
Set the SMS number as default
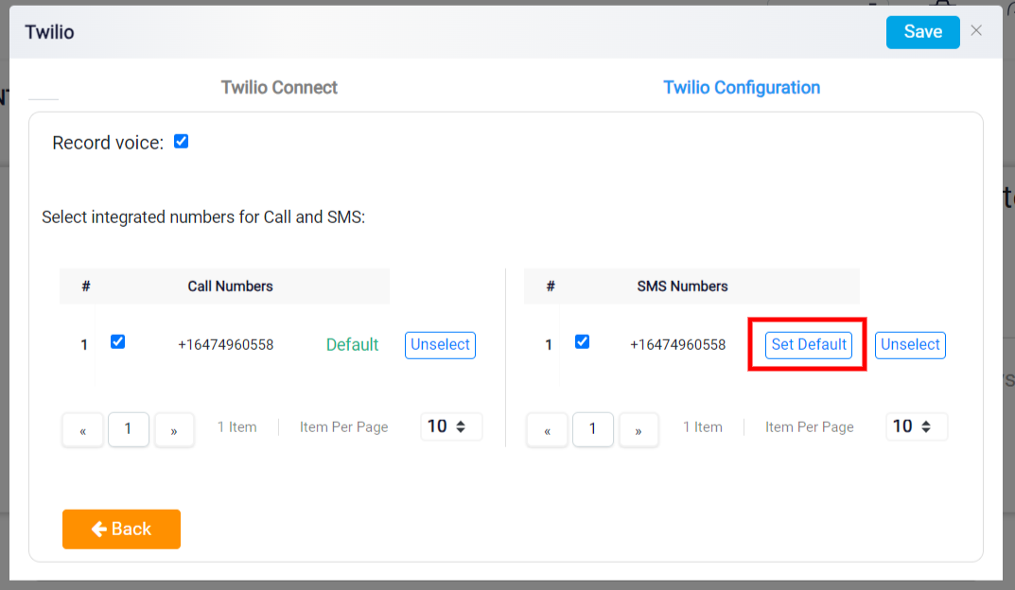click(809, 345)
